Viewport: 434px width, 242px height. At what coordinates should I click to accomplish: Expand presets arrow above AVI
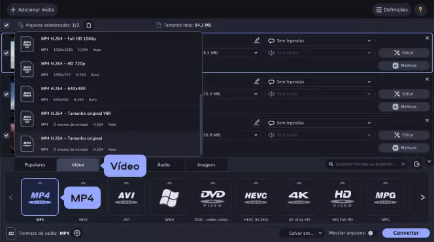pyautogui.click(x=126, y=183)
